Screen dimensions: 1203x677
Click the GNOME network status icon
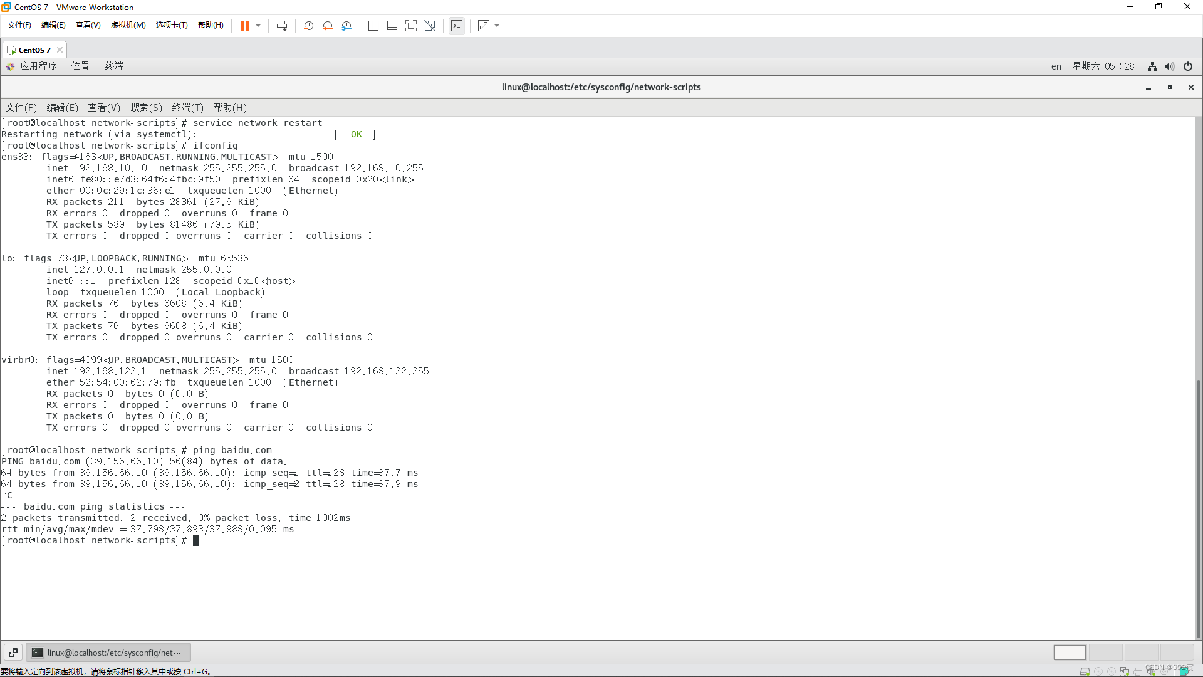pos(1152,66)
